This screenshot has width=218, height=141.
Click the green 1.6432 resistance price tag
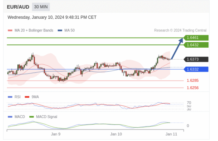pyautogui.click(x=196, y=45)
